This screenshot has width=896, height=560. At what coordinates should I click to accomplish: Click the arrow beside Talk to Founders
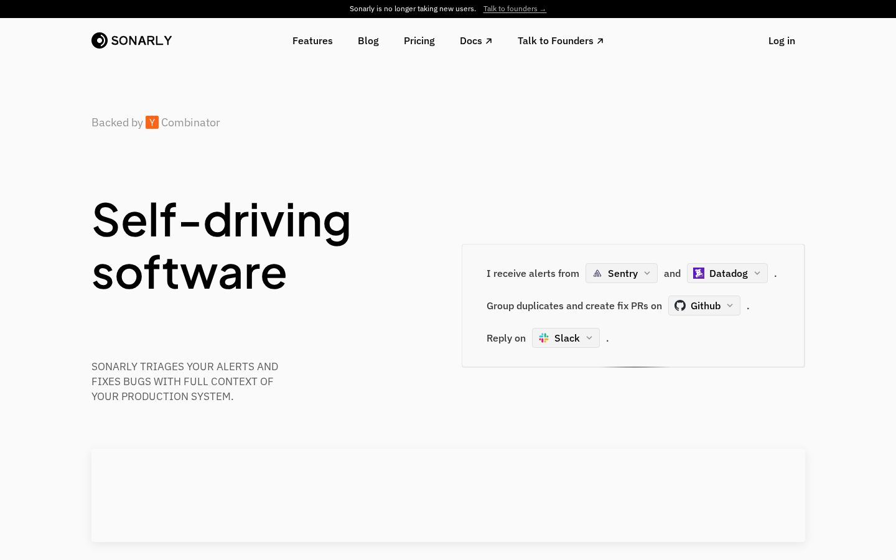[x=600, y=41]
